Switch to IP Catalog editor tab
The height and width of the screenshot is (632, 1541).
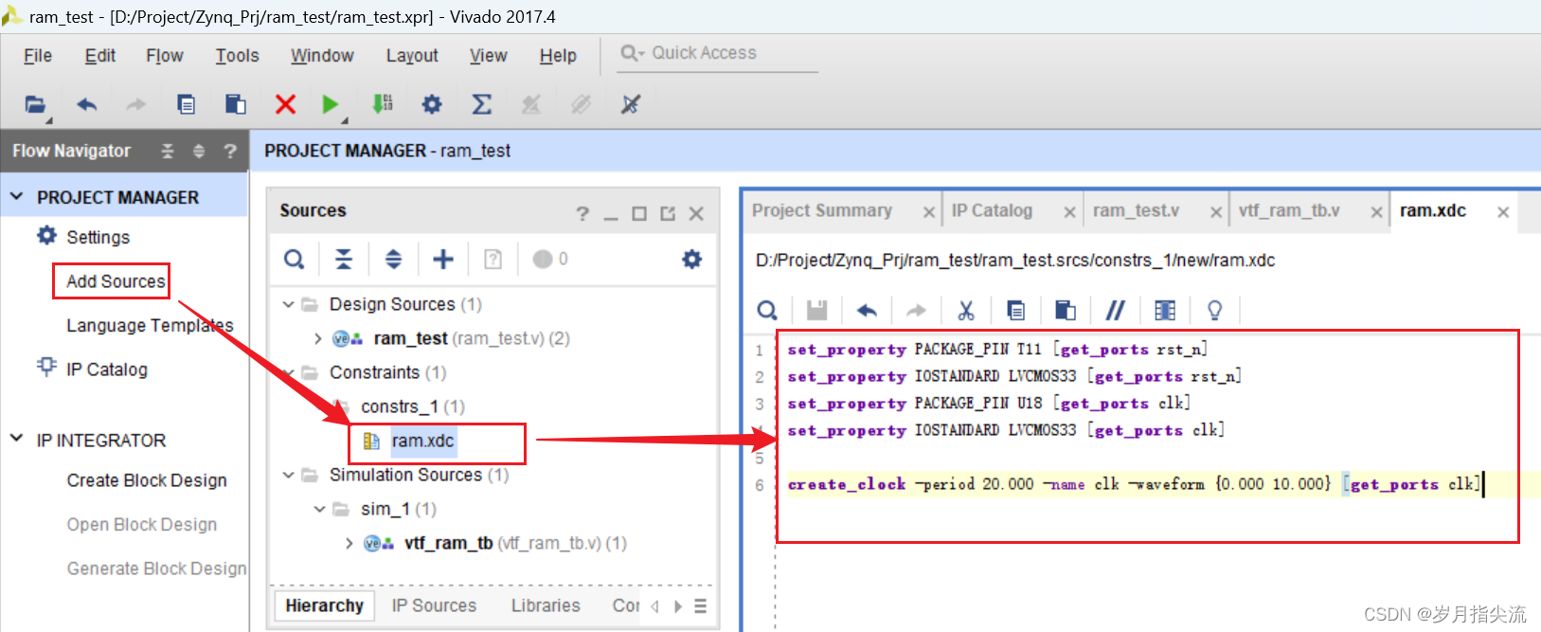pos(992,210)
